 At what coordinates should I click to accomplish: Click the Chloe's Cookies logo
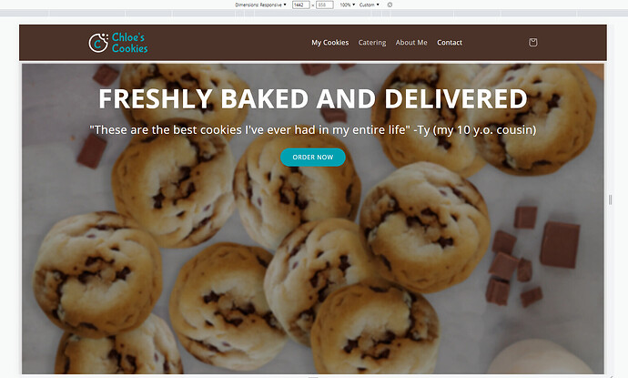click(x=118, y=43)
